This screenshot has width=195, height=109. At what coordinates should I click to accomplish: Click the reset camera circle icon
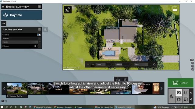154,64
